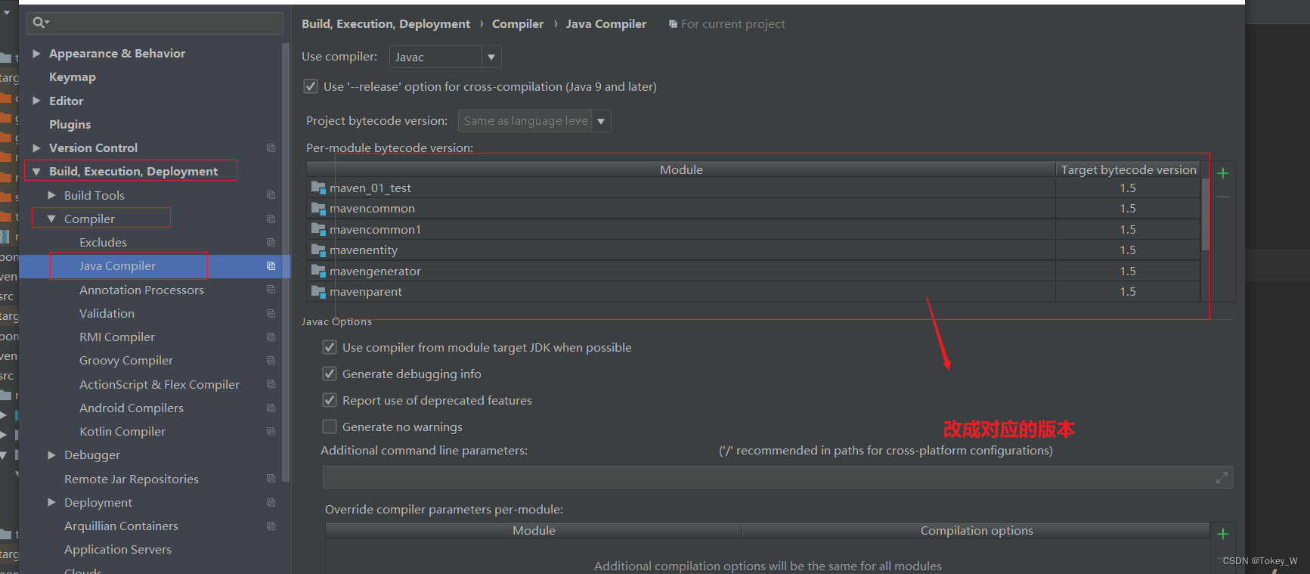
Task: Click the module folder icon for mavencommon1
Action: coord(318,229)
